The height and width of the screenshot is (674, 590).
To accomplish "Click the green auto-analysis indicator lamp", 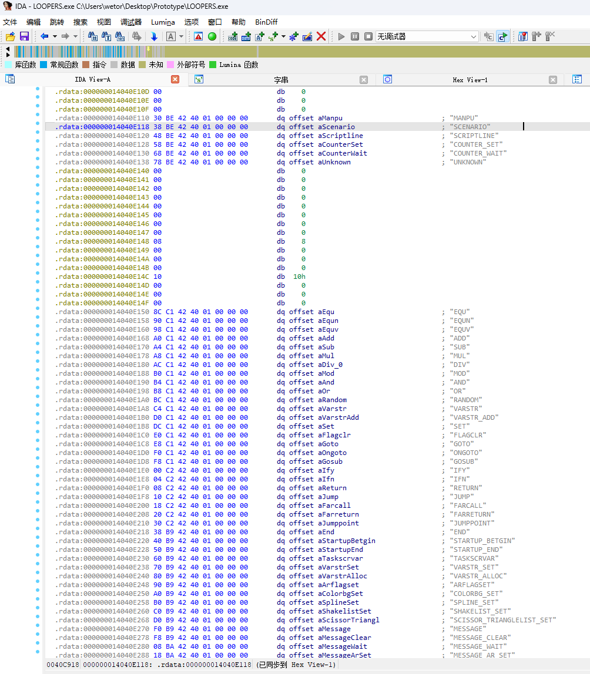I will pyautogui.click(x=211, y=36).
